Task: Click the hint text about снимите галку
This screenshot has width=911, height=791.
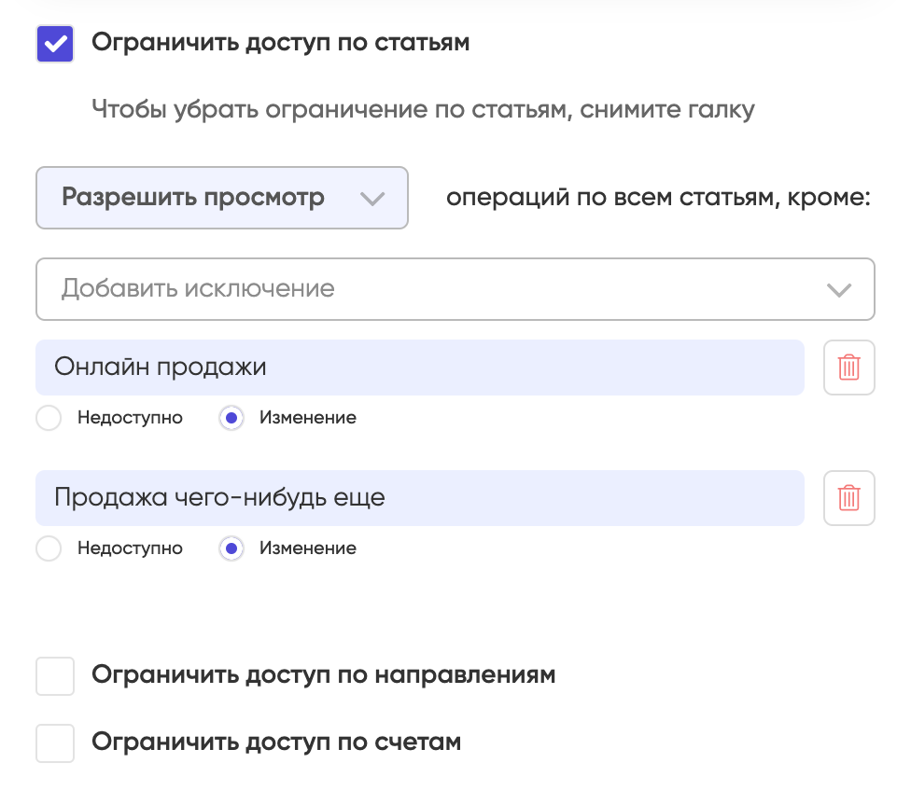Action: 423,110
